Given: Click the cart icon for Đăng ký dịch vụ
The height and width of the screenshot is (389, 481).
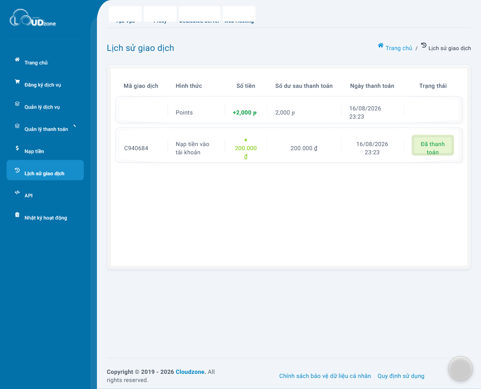Looking at the screenshot, I should pyautogui.click(x=17, y=82).
